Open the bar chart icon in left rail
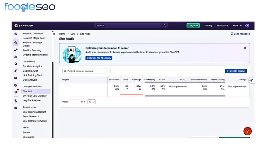This screenshot has width=266, height=150. click(16, 57)
